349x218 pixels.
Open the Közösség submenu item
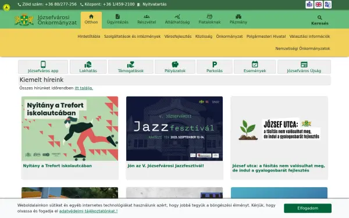(x=204, y=36)
